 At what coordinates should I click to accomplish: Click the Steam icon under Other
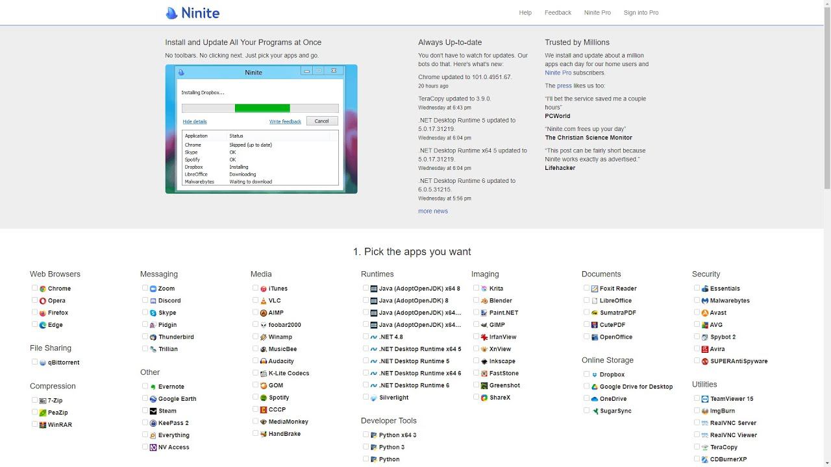153,411
